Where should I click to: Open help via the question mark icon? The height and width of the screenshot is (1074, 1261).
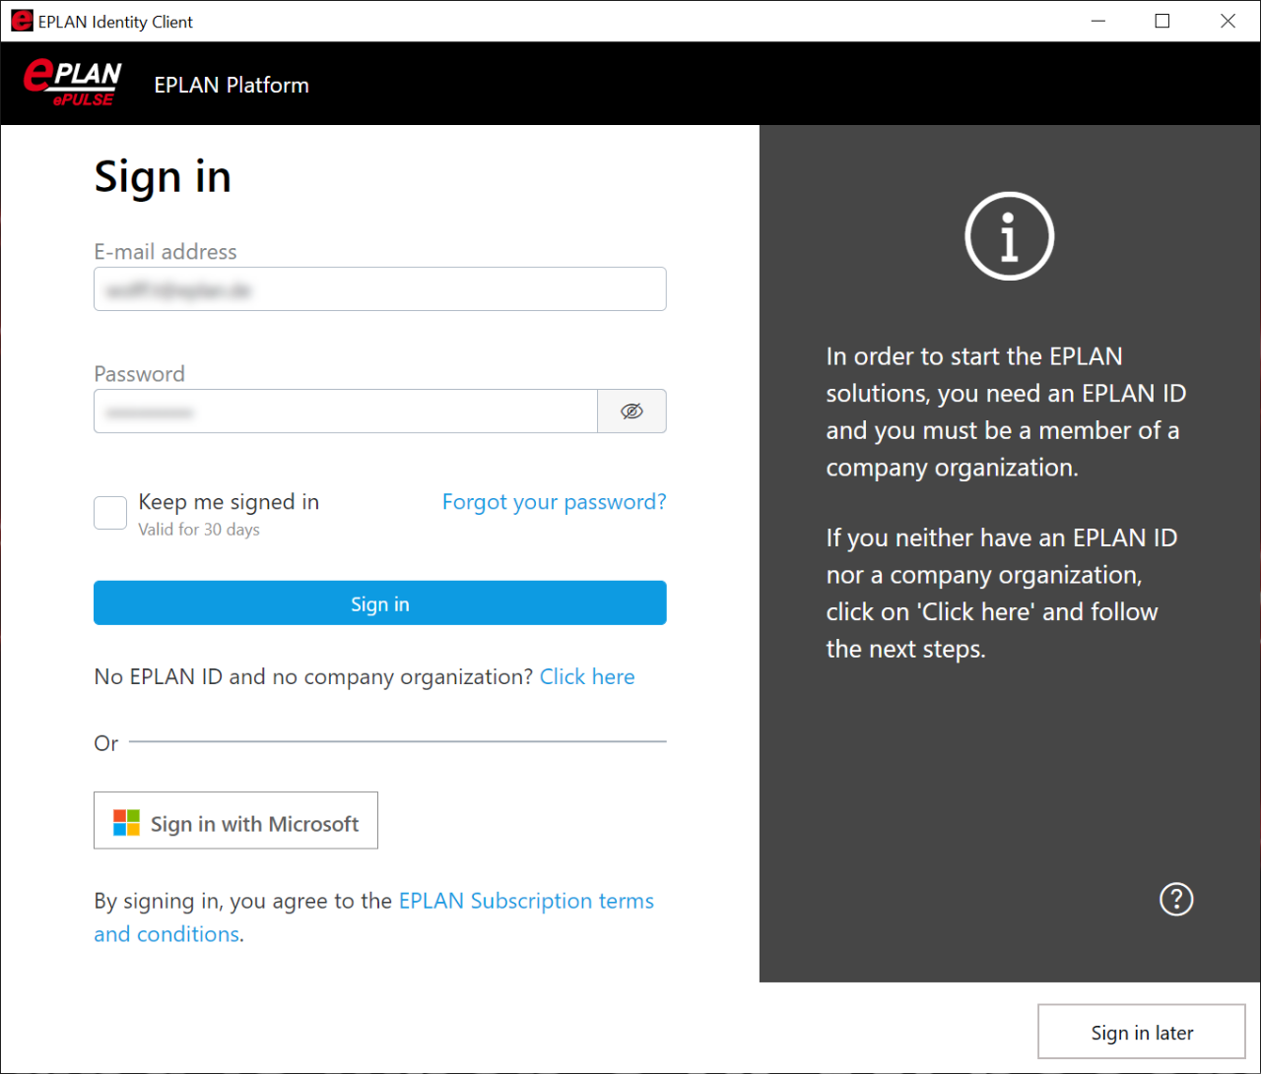(x=1176, y=899)
